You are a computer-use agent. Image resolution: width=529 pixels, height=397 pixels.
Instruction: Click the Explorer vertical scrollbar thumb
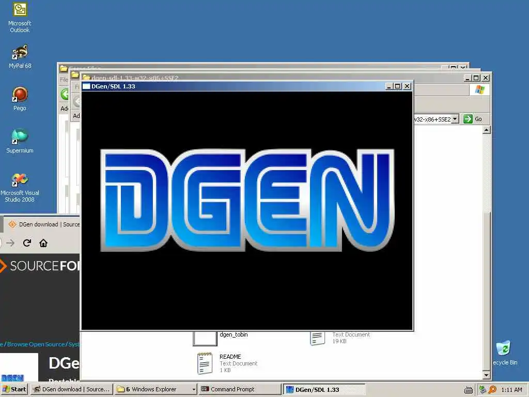click(486, 291)
